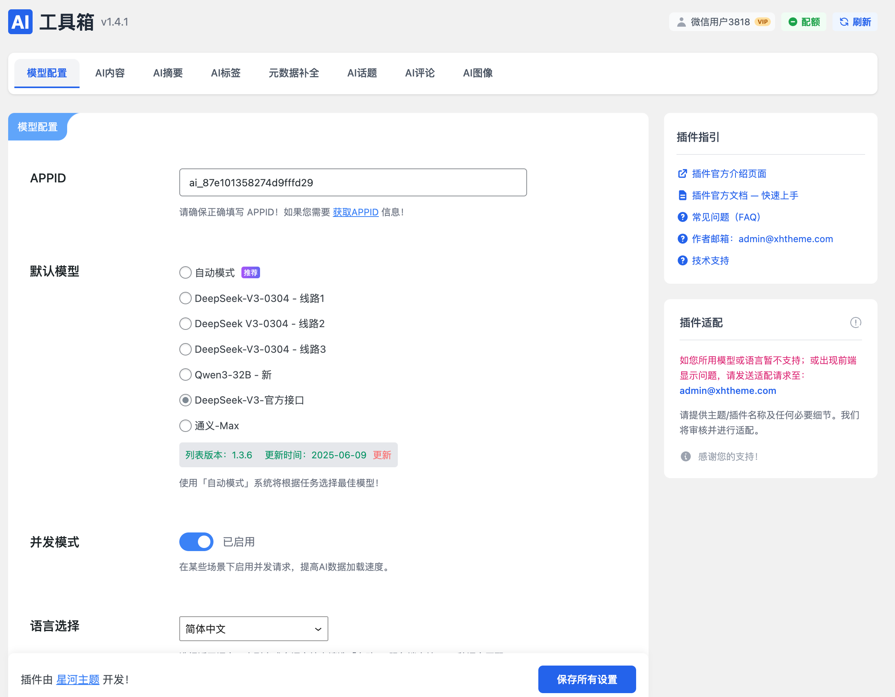
Task: Click the red 更新 link
Action: pos(382,455)
